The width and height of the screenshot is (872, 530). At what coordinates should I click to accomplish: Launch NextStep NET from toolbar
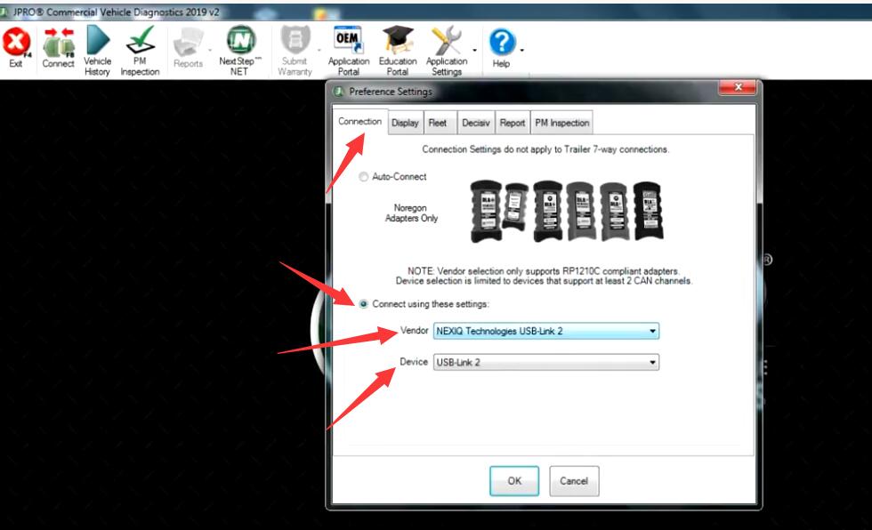(240, 50)
